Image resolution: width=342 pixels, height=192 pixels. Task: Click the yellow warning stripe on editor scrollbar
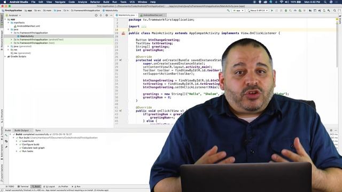tap(337, 23)
